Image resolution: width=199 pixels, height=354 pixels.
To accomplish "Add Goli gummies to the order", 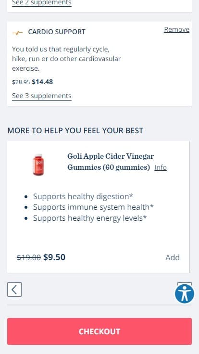I will point(173,257).
